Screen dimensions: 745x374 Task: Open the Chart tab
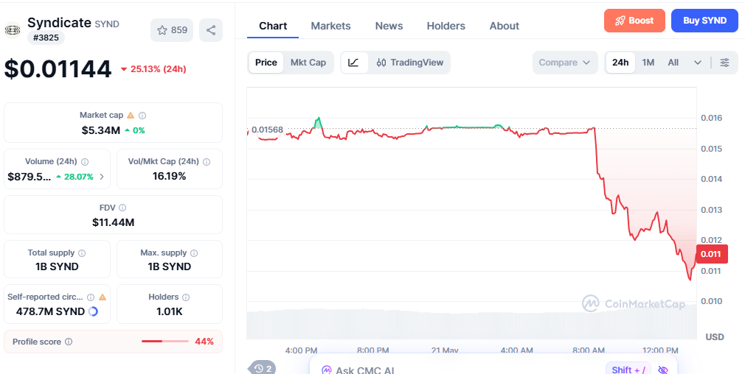[273, 26]
